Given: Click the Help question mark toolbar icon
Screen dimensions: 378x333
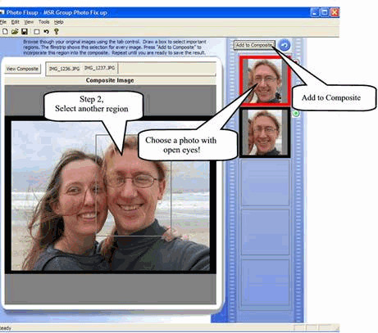Looking at the screenshot, I should (57, 32).
